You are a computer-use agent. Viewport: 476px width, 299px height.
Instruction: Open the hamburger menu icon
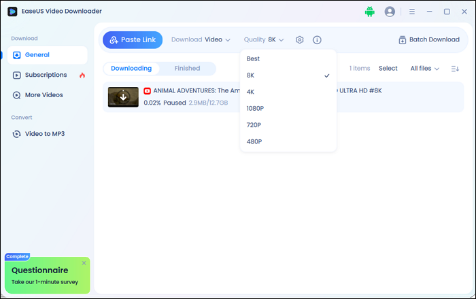click(411, 12)
